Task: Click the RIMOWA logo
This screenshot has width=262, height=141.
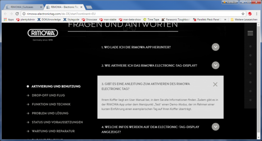Action: 43,33
